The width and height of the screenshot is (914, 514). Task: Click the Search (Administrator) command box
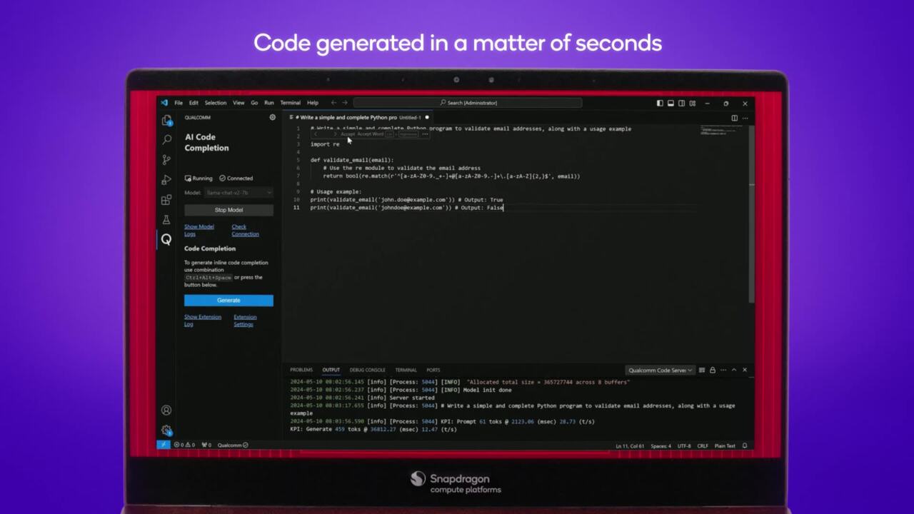pos(468,103)
